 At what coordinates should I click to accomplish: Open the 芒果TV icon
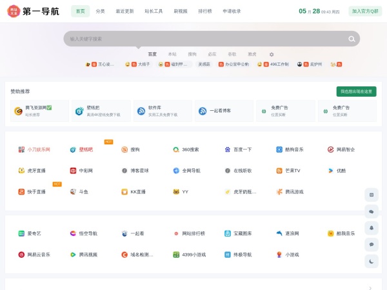tap(279, 170)
